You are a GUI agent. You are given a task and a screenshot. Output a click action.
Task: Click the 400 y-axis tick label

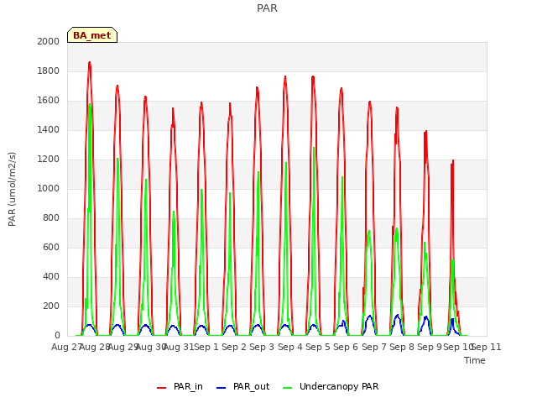click(51, 276)
